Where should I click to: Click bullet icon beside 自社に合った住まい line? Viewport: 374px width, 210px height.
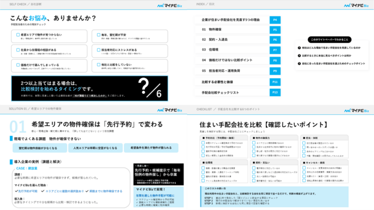click(299, 64)
